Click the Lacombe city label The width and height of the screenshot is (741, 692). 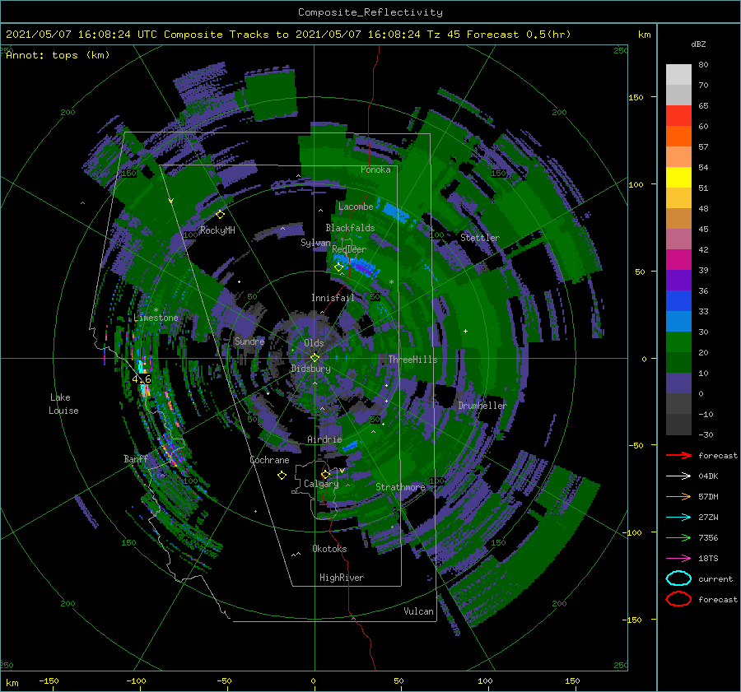tap(356, 207)
